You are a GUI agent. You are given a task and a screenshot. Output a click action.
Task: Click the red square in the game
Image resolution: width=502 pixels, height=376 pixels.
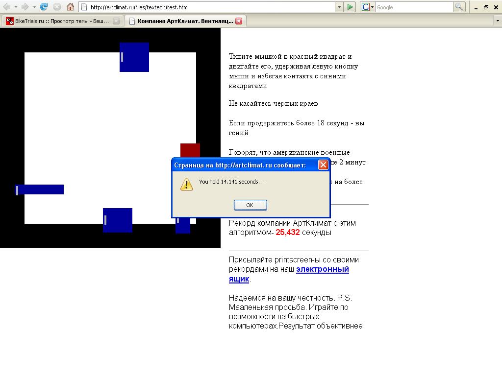[190, 150]
